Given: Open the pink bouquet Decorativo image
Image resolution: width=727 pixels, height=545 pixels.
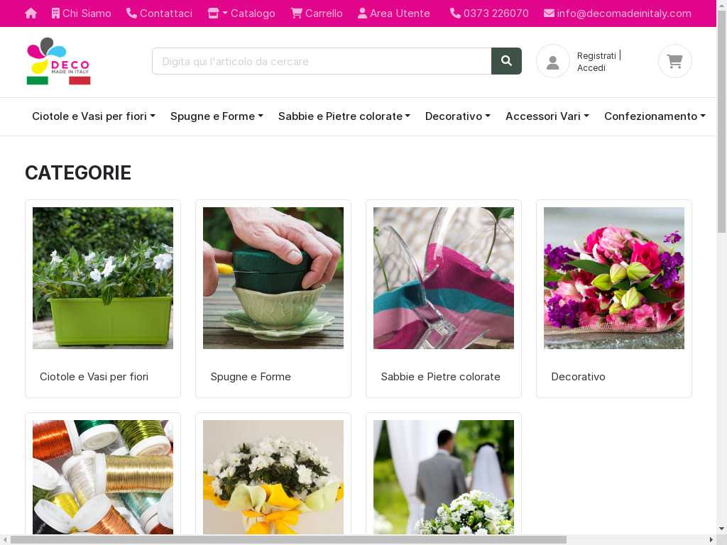Looking at the screenshot, I should pos(614,278).
